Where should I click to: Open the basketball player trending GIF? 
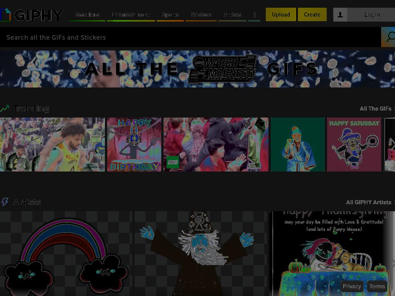52,145
